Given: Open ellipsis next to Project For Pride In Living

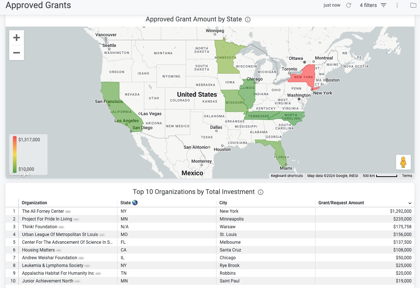Looking at the screenshot, I should point(76,219).
